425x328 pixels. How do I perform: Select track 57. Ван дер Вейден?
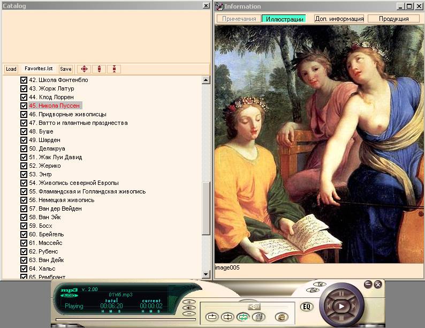point(56,208)
